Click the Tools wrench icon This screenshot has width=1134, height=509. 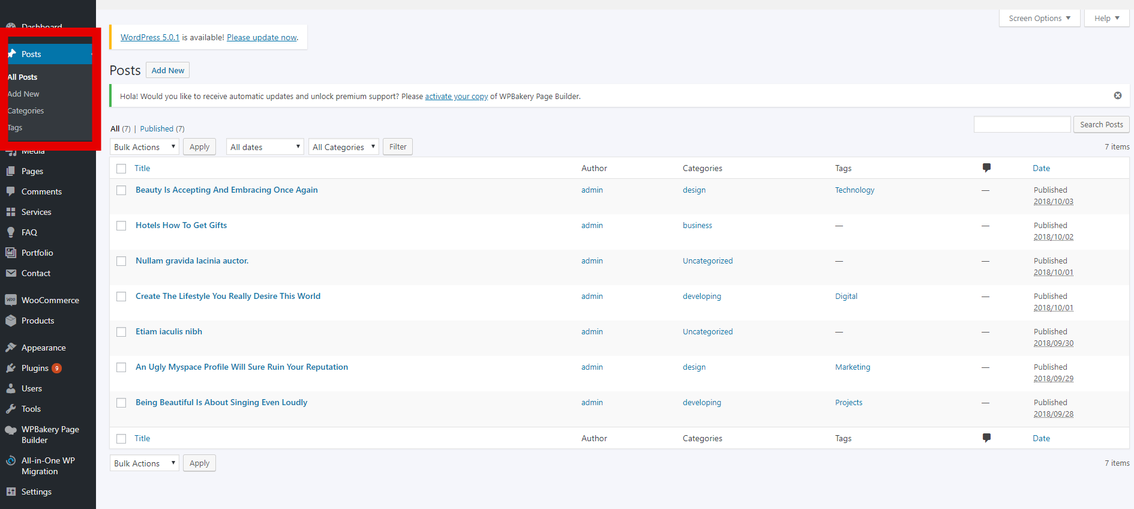11,409
